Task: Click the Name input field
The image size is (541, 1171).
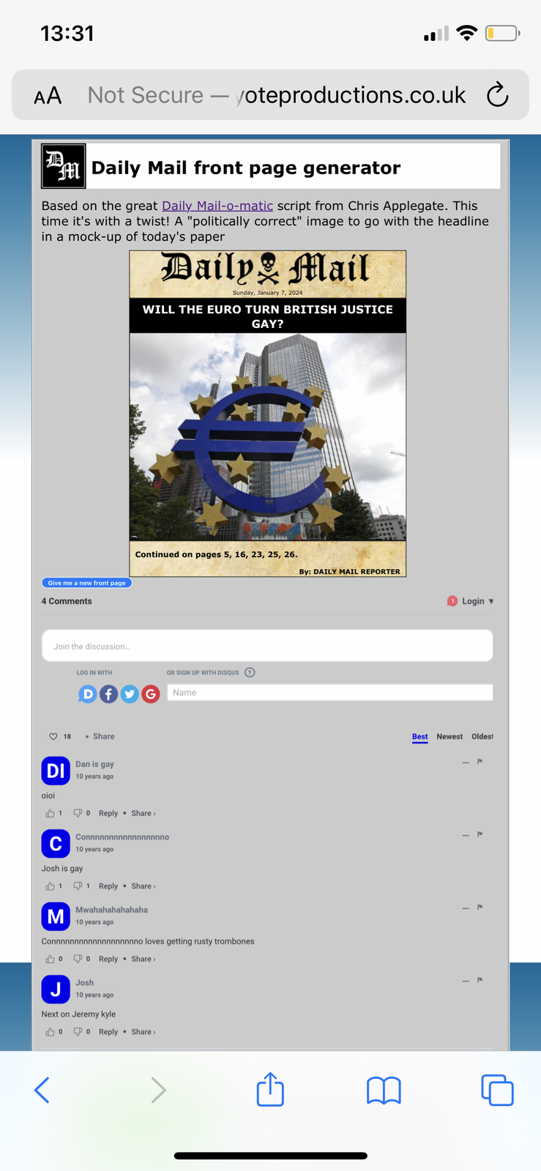Action: point(330,692)
